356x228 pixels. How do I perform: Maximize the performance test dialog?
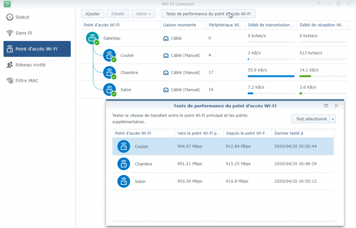point(326,106)
